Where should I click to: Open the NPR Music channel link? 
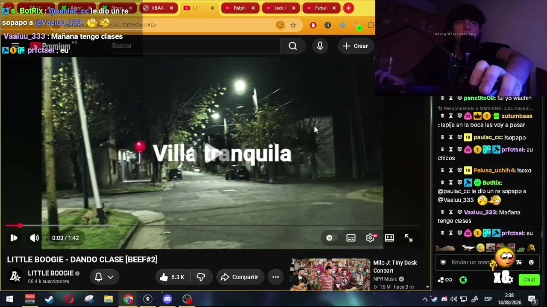pyautogui.click(x=385, y=279)
